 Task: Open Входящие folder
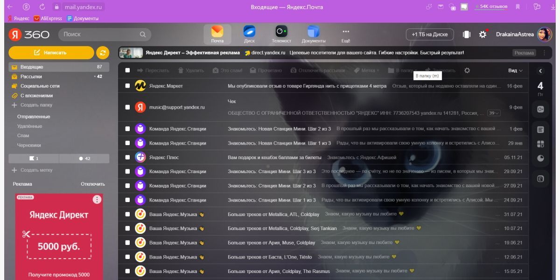59,67
